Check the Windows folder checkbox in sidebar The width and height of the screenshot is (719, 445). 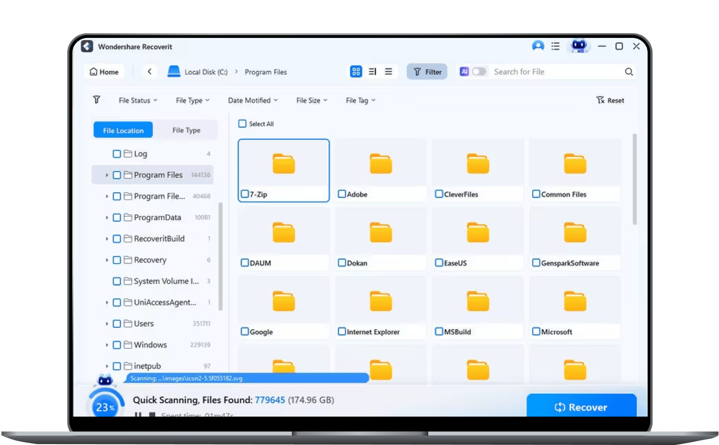coord(117,345)
